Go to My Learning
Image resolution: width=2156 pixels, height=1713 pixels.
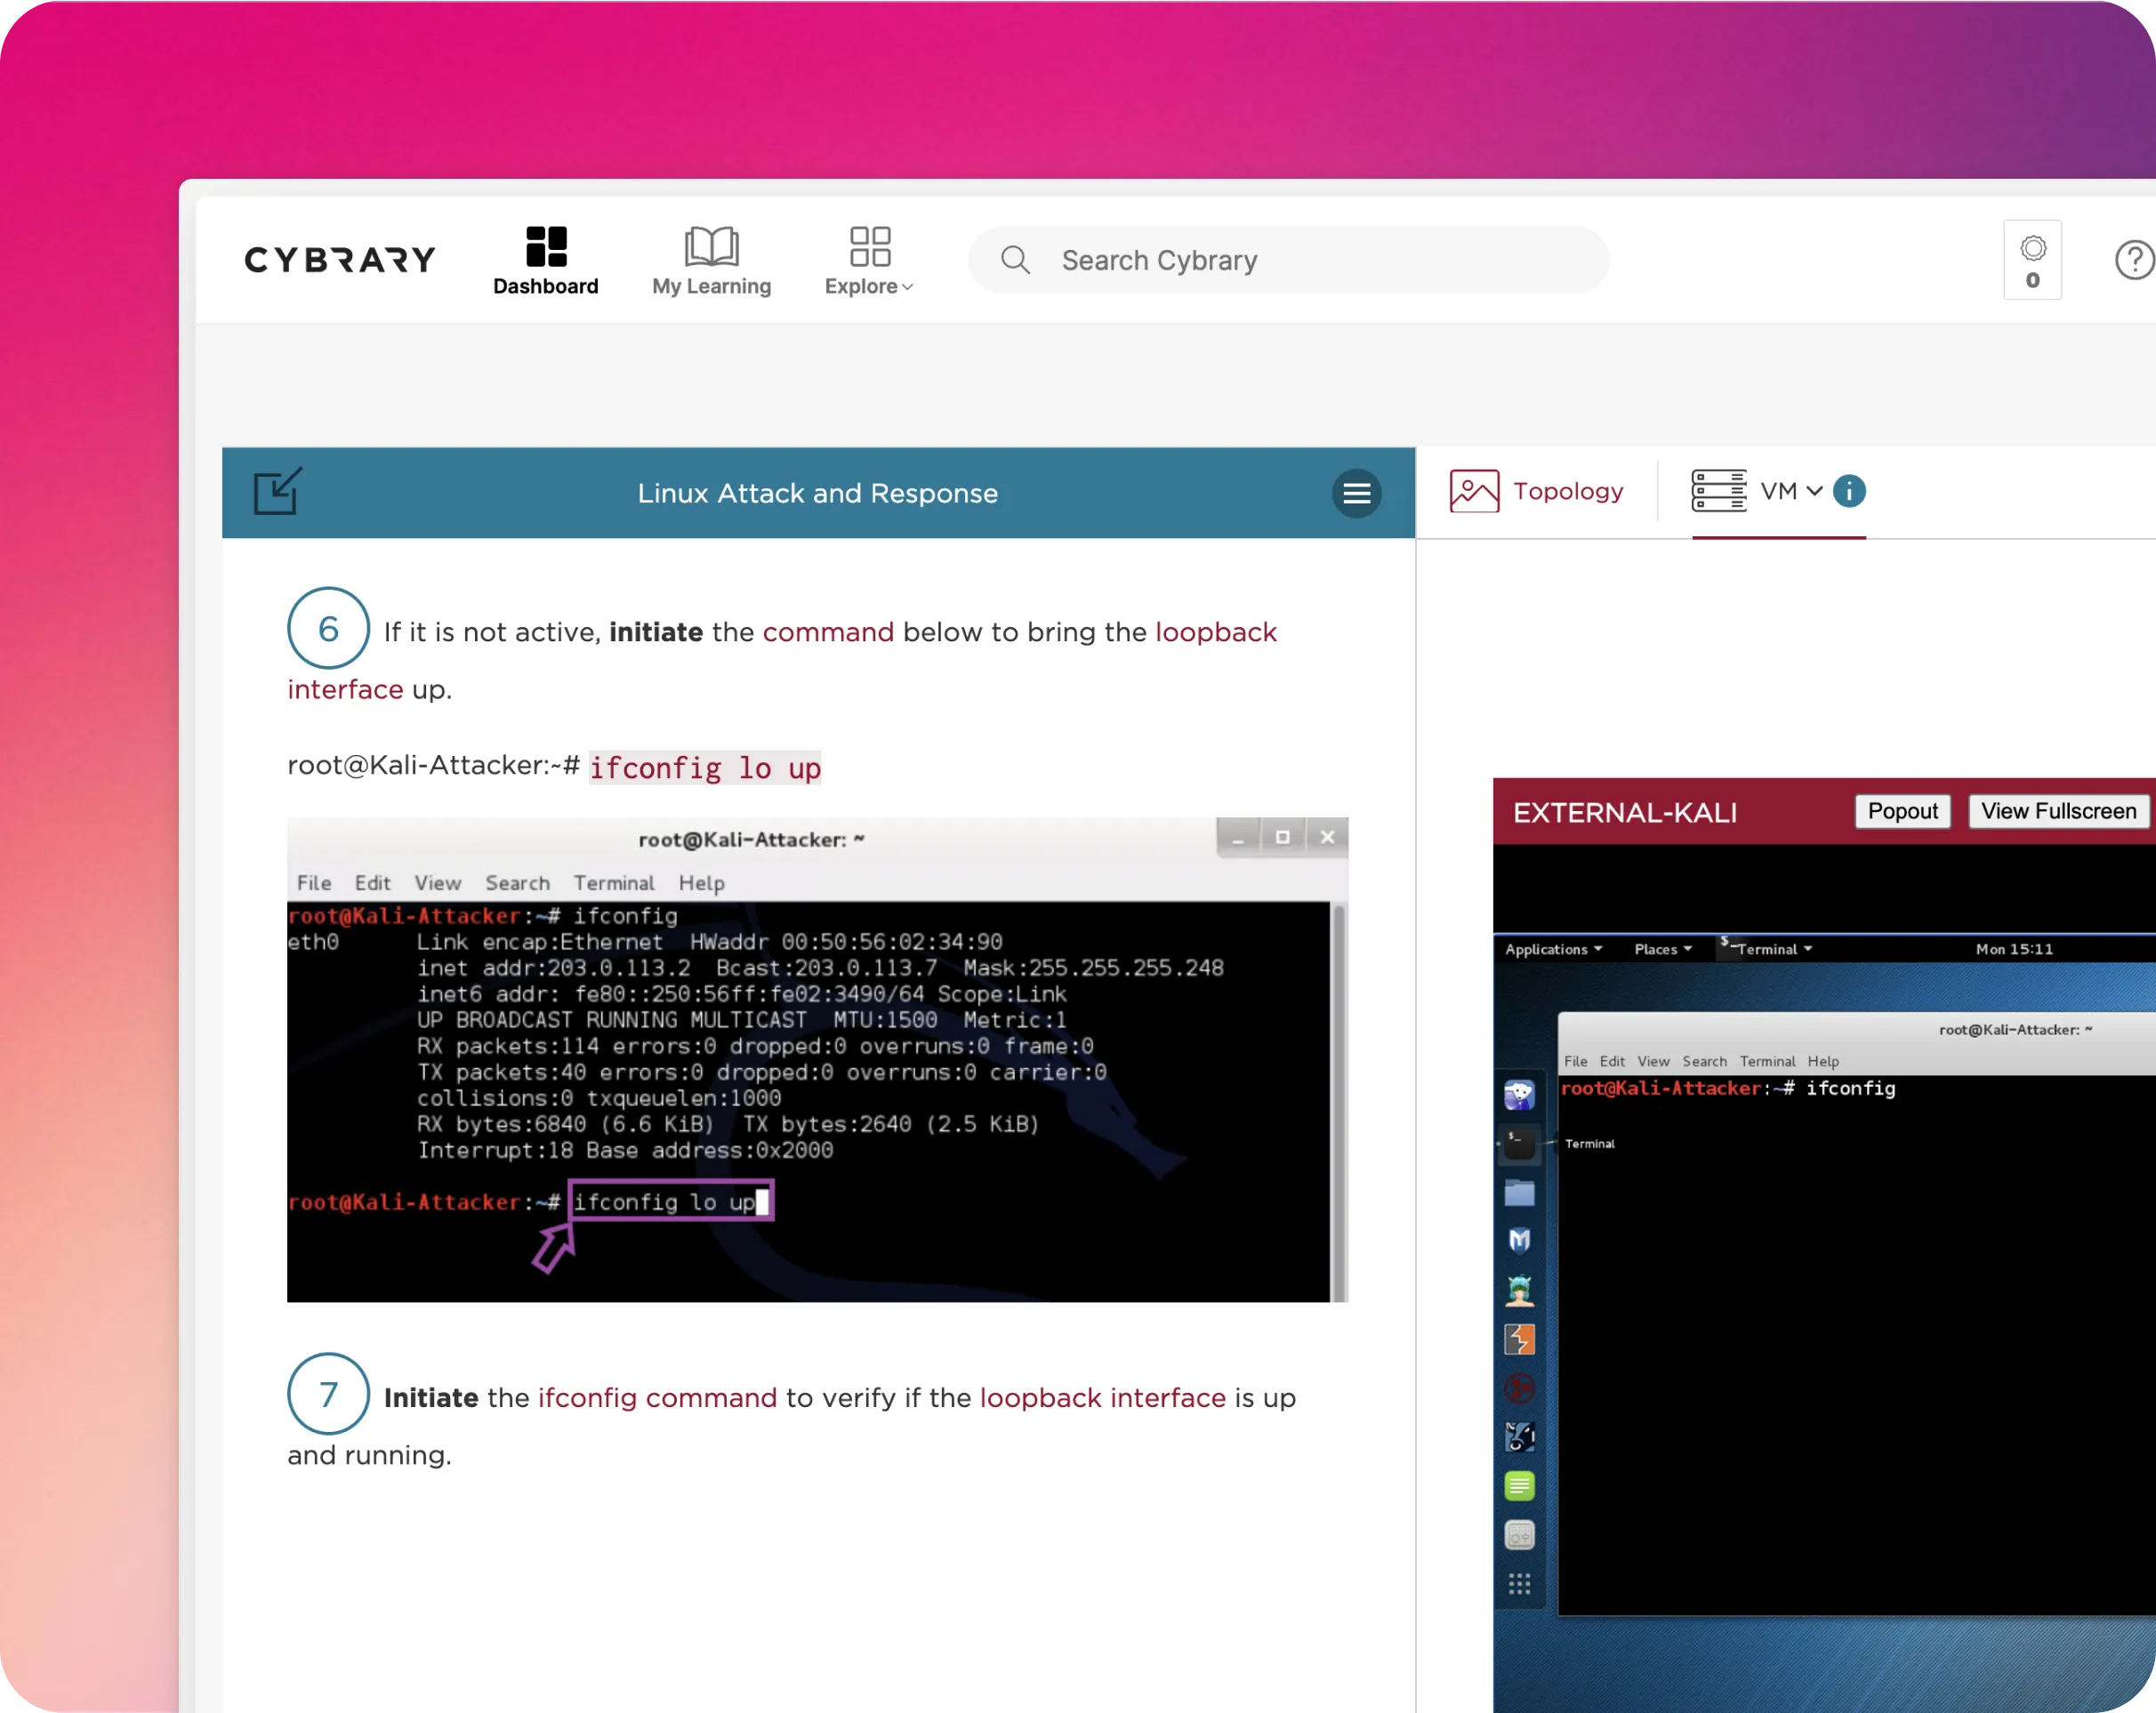pyautogui.click(x=710, y=260)
